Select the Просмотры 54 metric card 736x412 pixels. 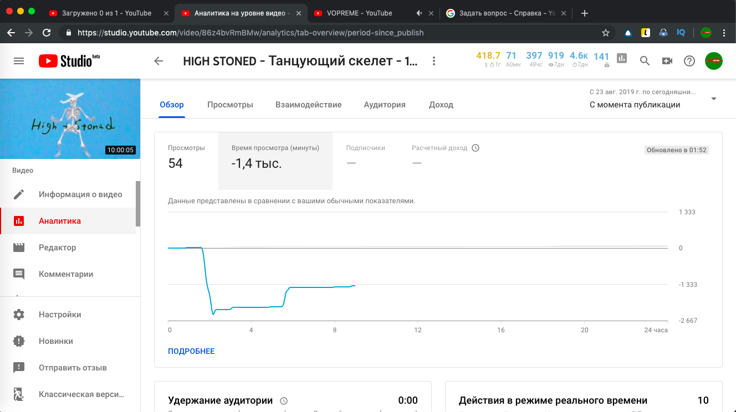click(x=186, y=161)
